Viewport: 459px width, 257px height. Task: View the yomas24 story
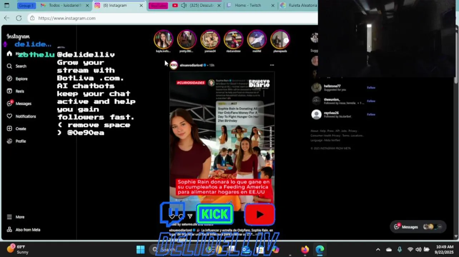[210, 40]
